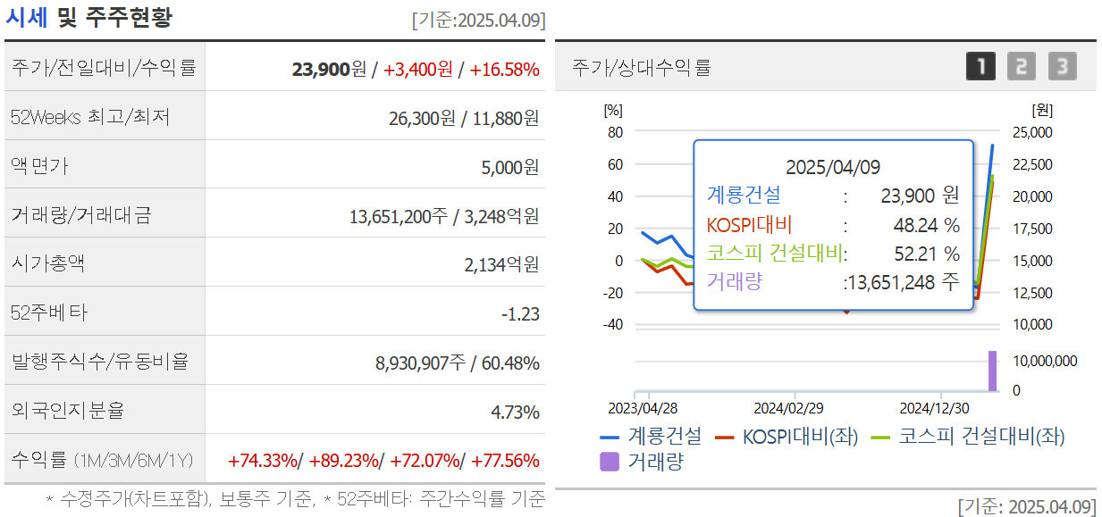Select the 시가총액 row label

click(x=48, y=263)
